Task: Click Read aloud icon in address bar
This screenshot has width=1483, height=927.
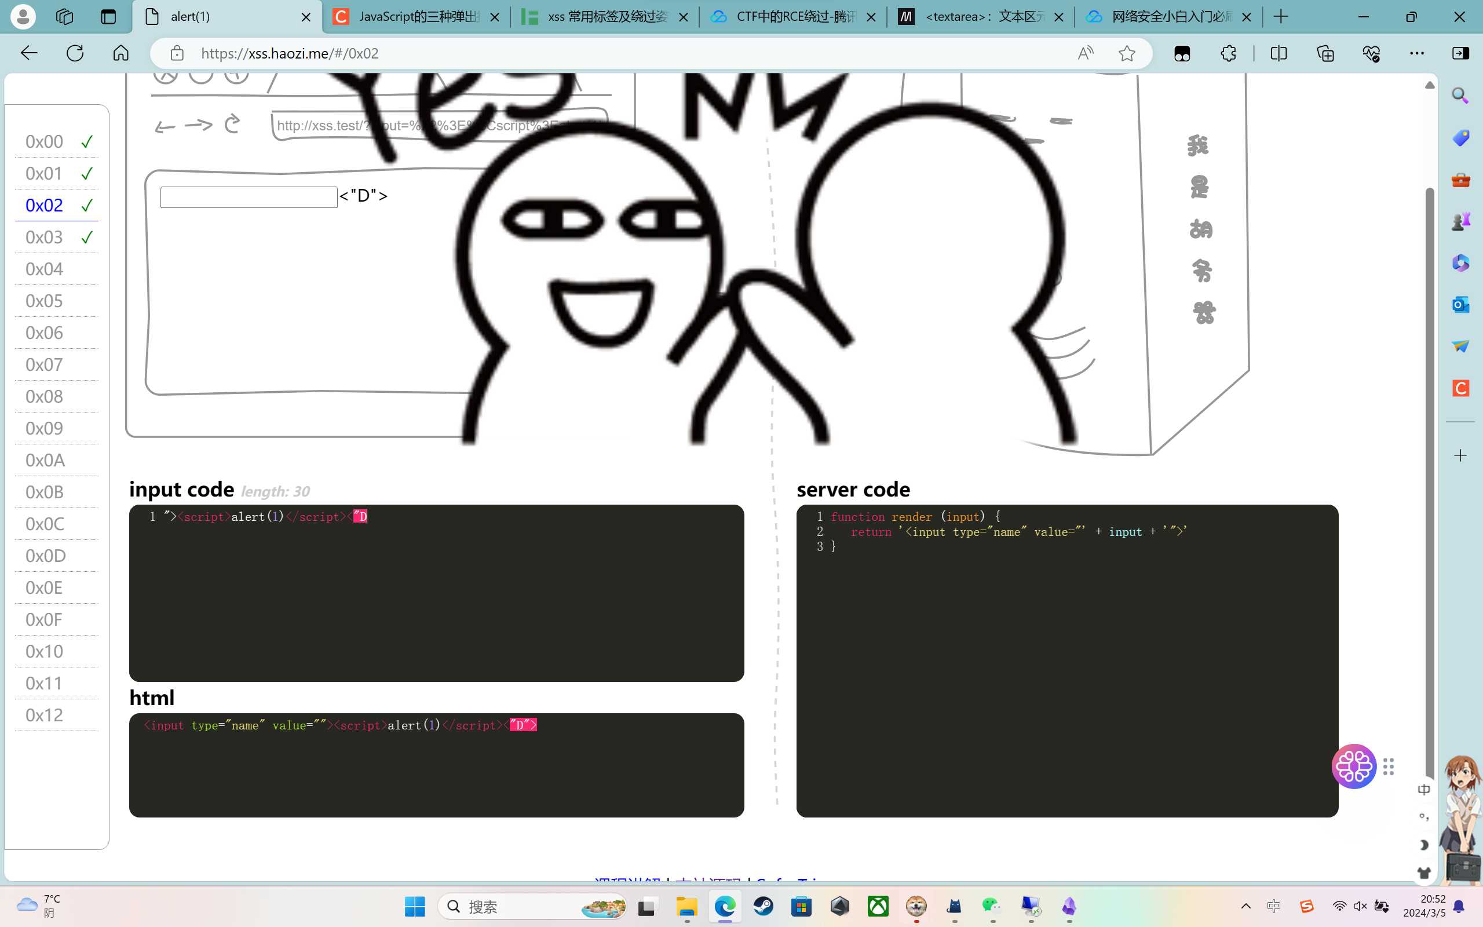Action: [1085, 53]
